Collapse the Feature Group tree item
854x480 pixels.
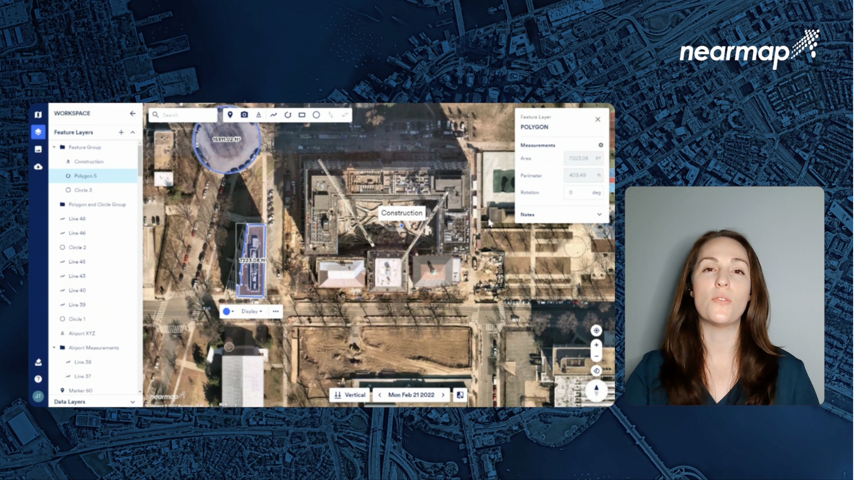[x=54, y=147]
